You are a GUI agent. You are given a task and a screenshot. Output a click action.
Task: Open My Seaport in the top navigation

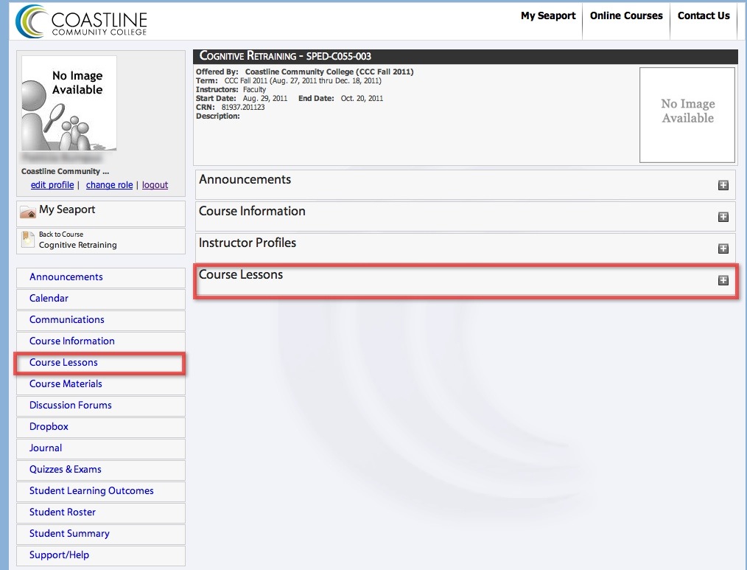tap(548, 15)
